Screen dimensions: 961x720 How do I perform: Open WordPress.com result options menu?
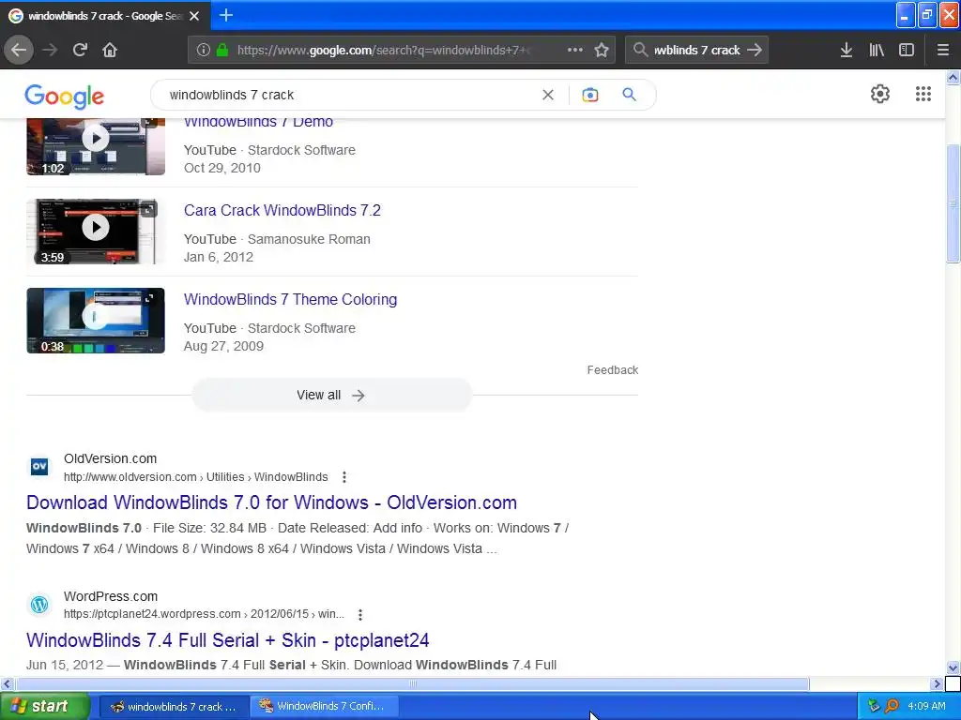coord(360,614)
